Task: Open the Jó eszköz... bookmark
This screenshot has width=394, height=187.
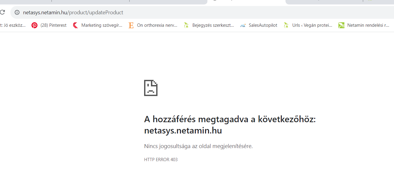Action: click(13, 25)
